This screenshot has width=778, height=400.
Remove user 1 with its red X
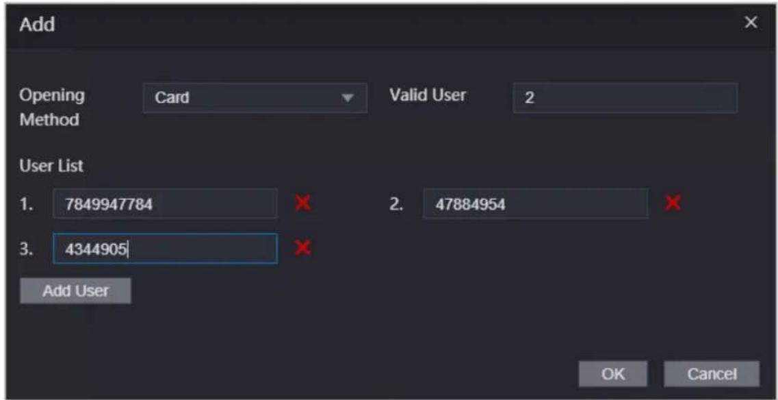(x=302, y=203)
